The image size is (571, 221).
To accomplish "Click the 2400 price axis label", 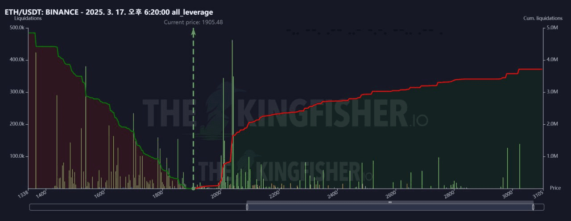I will [x=332, y=193].
